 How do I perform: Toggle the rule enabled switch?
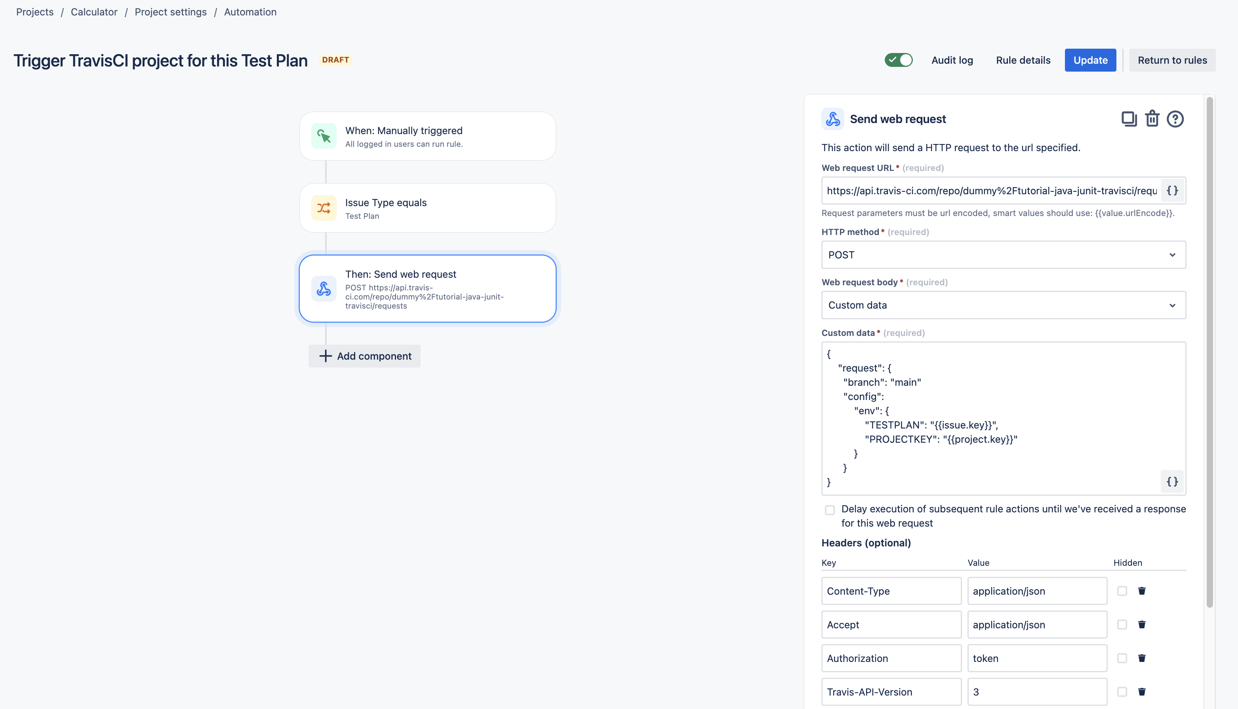point(898,60)
